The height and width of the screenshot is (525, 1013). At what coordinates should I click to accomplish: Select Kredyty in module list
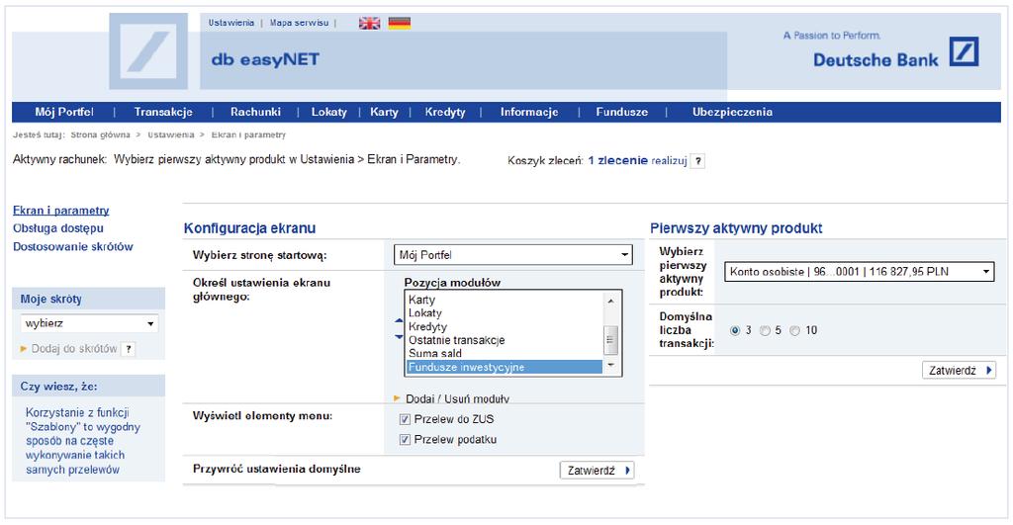tap(505, 326)
